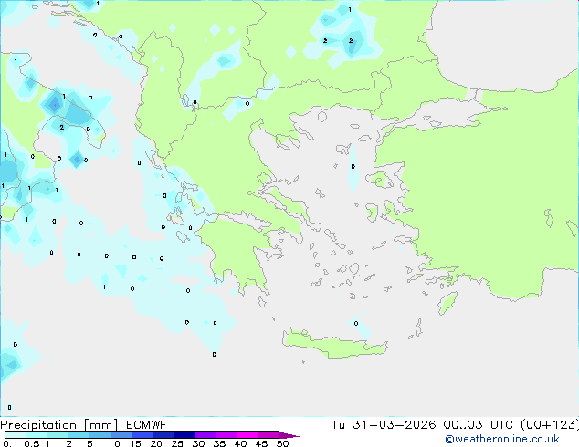Click the arrow tip beyond 50 mm
The image size is (579, 447).
[x=289, y=435]
